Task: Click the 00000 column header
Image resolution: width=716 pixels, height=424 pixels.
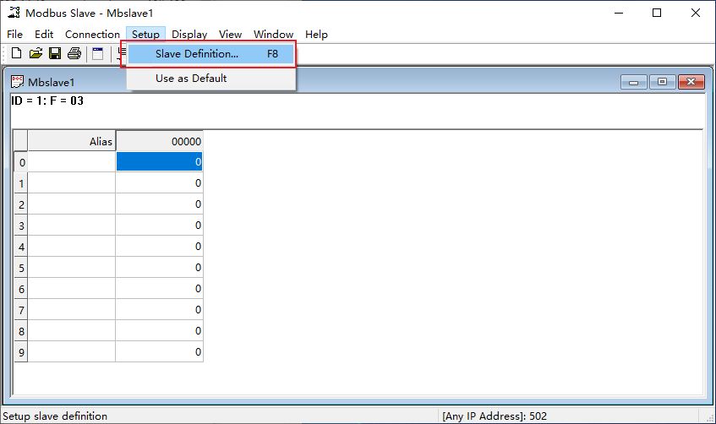Action: [x=160, y=141]
